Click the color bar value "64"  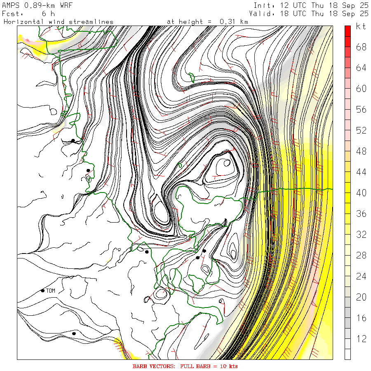tap(361, 68)
